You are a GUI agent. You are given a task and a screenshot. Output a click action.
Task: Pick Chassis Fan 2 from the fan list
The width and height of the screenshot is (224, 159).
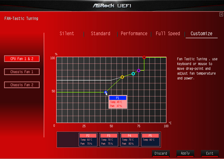pyautogui.click(x=22, y=85)
